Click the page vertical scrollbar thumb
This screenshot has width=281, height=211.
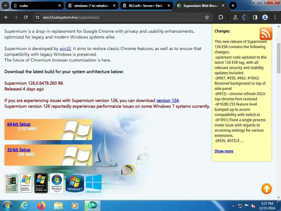(279, 58)
